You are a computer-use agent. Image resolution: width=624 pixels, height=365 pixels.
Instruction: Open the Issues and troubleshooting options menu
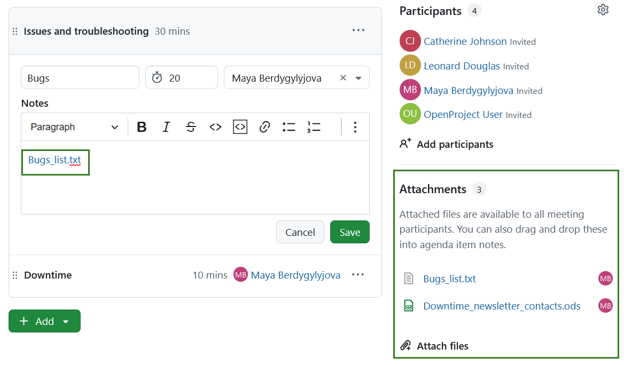click(358, 30)
